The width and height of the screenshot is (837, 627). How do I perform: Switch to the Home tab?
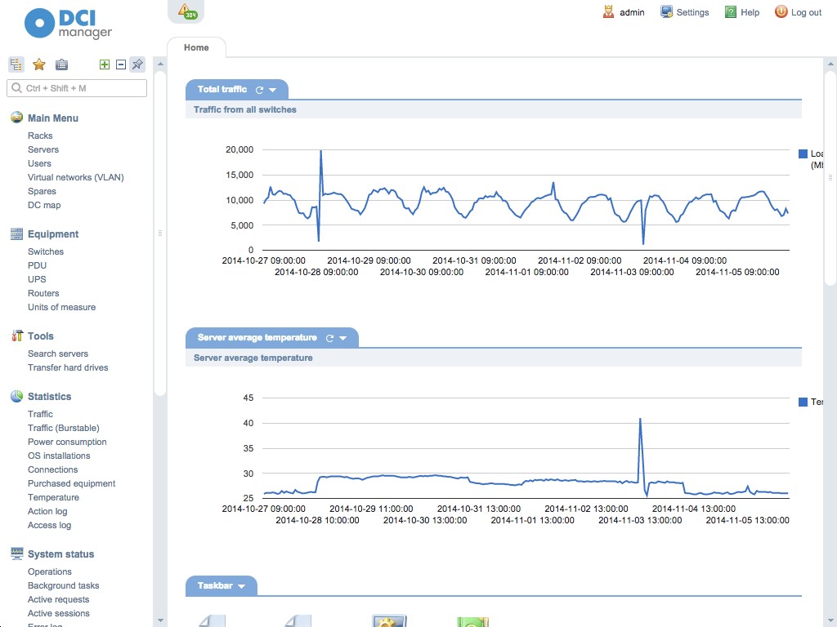pyautogui.click(x=196, y=47)
